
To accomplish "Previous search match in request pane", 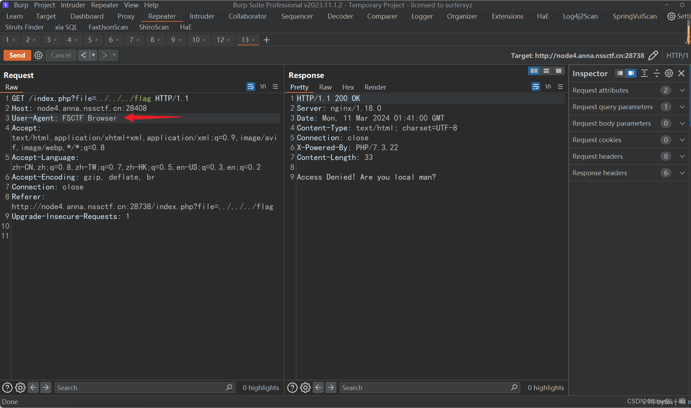I will [x=33, y=388].
